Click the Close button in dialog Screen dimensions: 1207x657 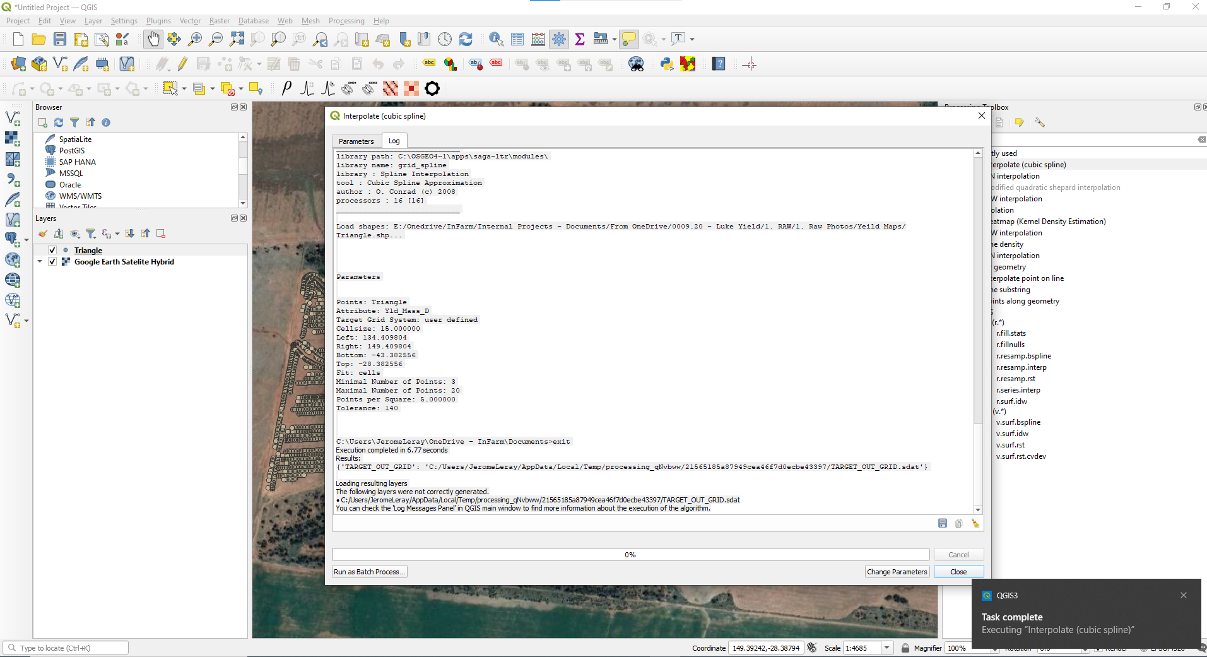(x=958, y=572)
